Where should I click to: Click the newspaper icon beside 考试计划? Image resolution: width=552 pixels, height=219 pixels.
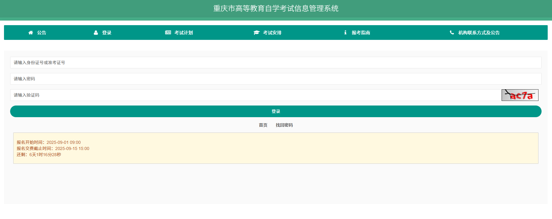[x=168, y=33]
